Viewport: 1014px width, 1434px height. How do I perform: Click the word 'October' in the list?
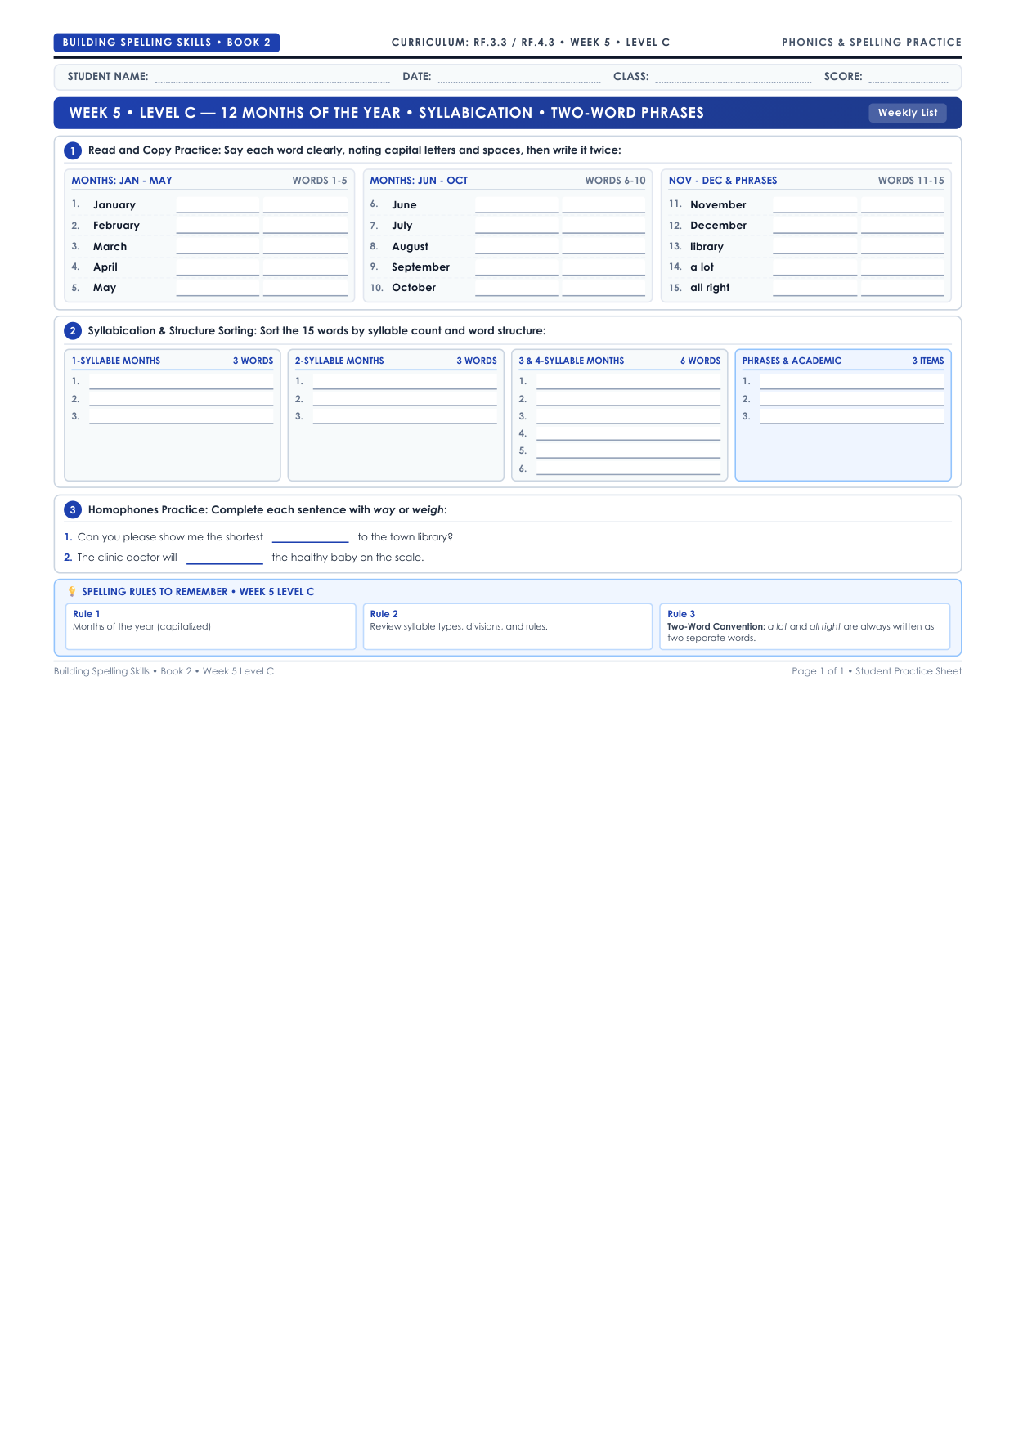(x=414, y=288)
